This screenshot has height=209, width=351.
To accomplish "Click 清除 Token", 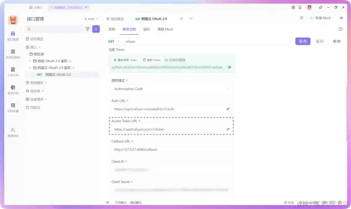I will pyautogui.click(x=152, y=60).
